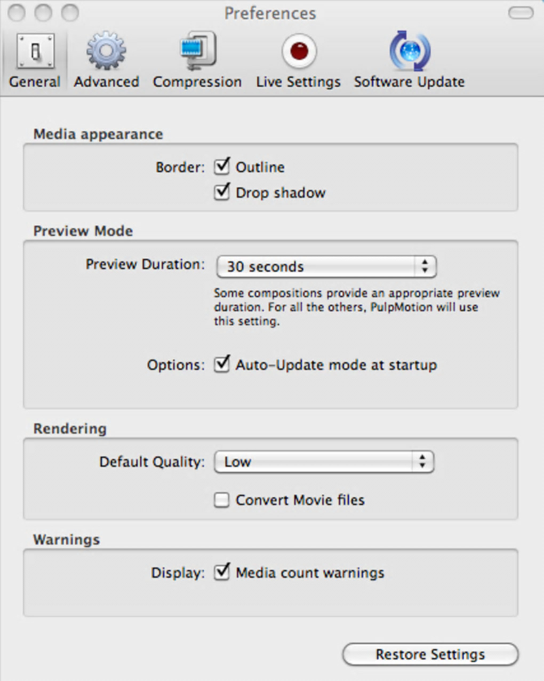Viewport: 544px width, 681px height.
Task: Open the General preferences switch icon
Action: click(x=35, y=52)
